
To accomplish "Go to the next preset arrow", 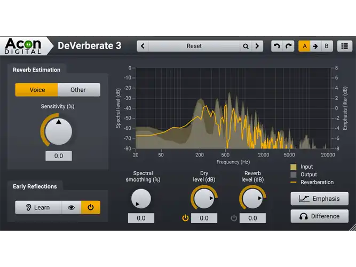I will tap(257, 46).
